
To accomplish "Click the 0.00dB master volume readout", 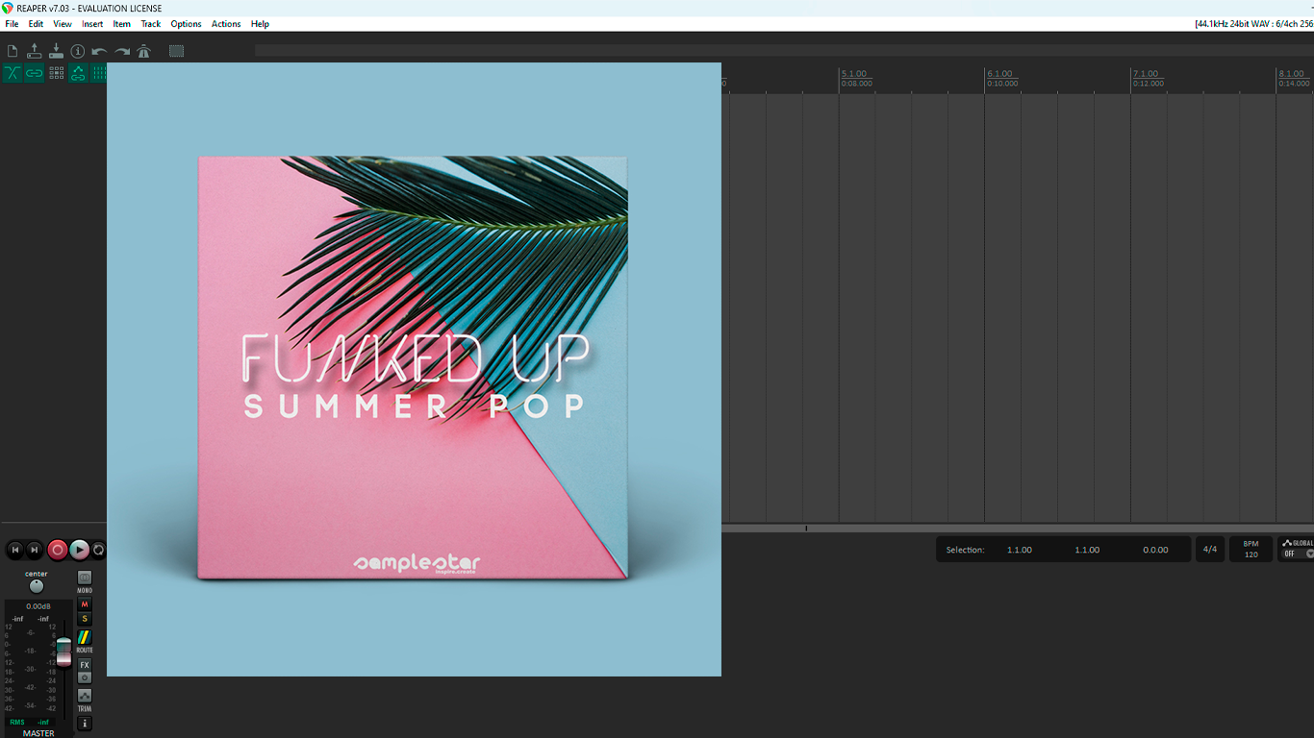I will pyautogui.click(x=38, y=606).
